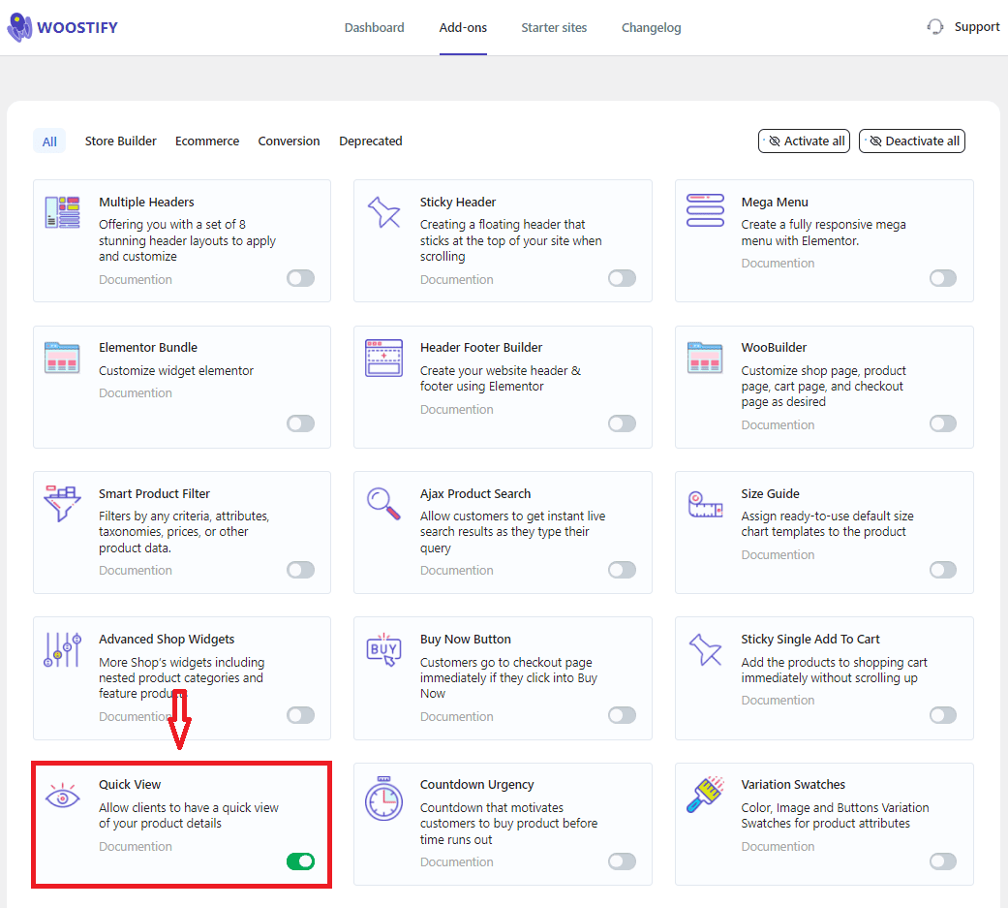
Task: Open Buy Now Button Documention link
Action: click(x=457, y=716)
